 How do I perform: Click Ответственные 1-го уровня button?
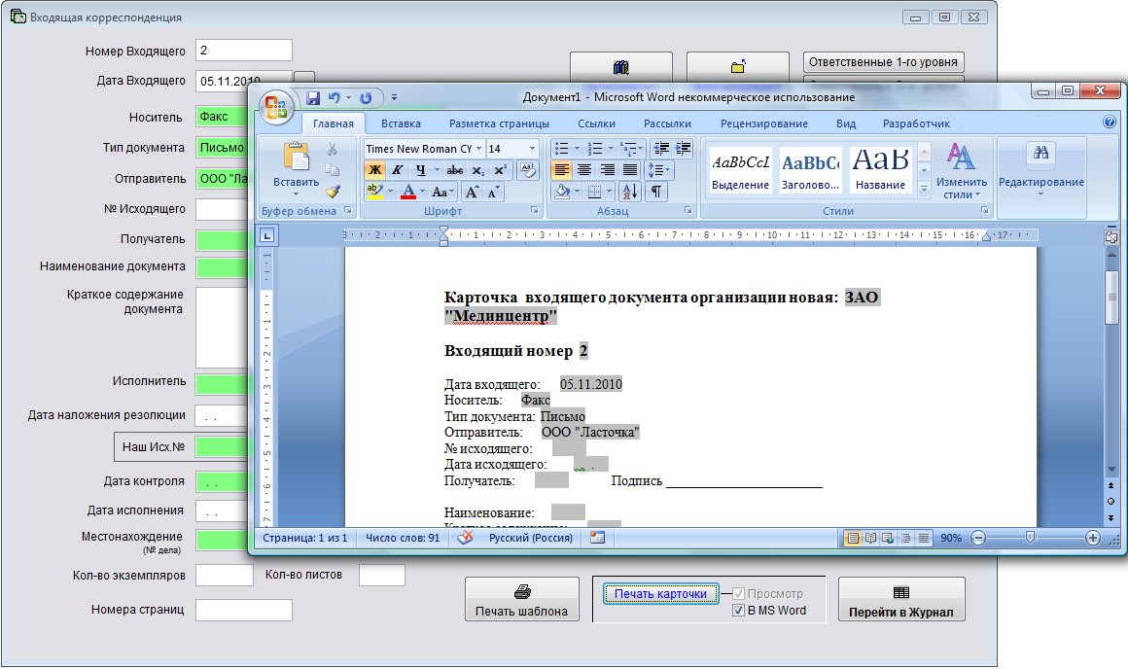pos(883,62)
